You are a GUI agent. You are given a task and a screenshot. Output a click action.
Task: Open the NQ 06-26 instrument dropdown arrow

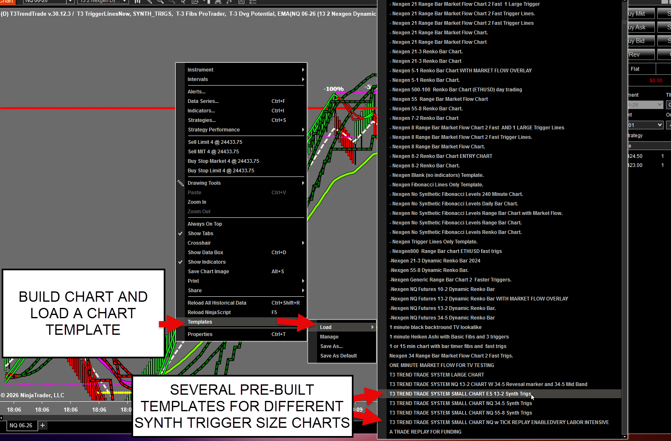pos(70,2)
